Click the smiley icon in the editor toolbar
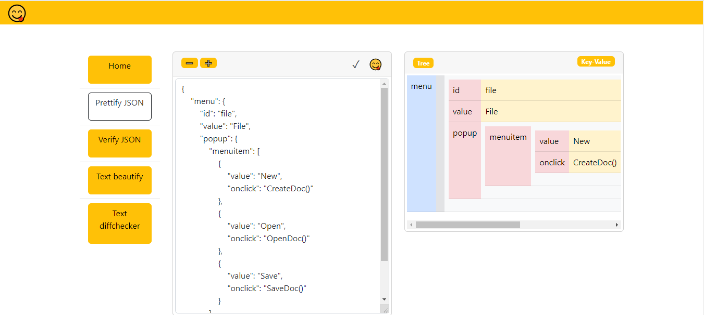 (x=375, y=64)
